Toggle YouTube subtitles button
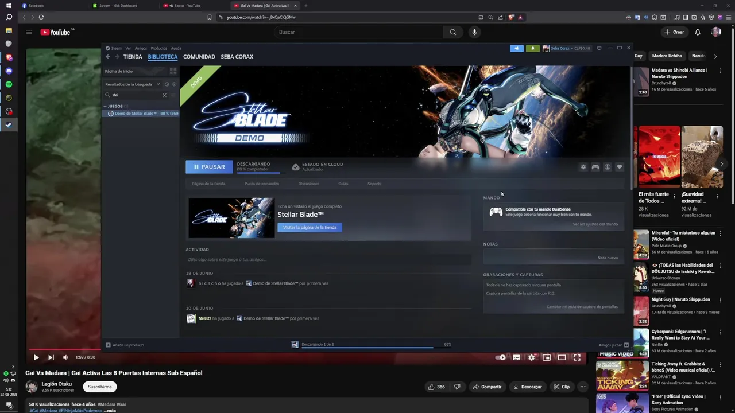The height and width of the screenshot is (413, 735). 517,357
